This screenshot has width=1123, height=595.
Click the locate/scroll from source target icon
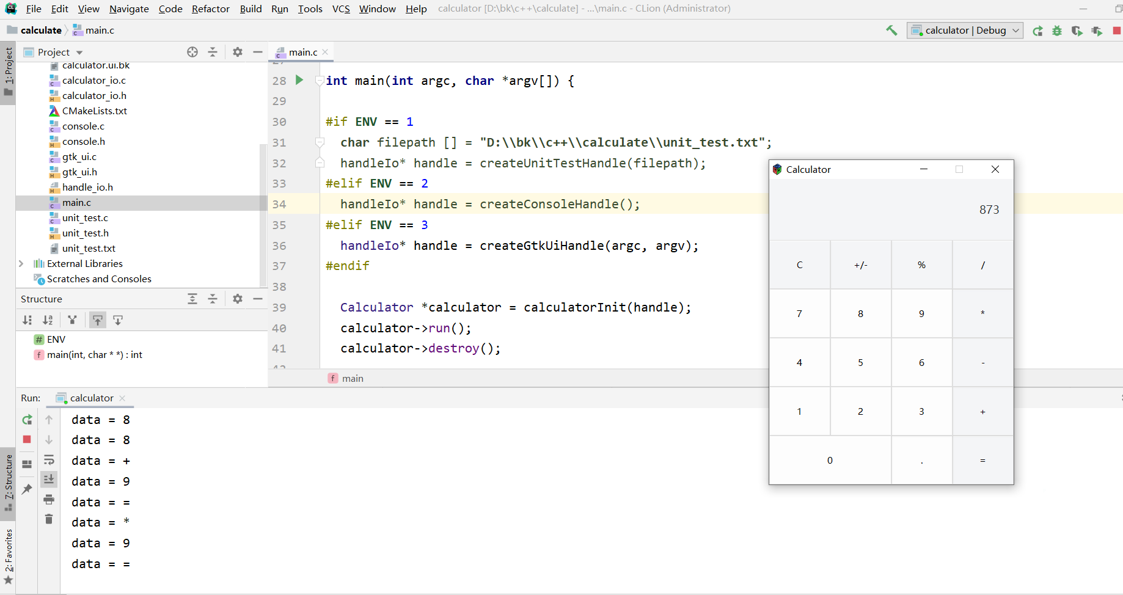tap(192, 52)
